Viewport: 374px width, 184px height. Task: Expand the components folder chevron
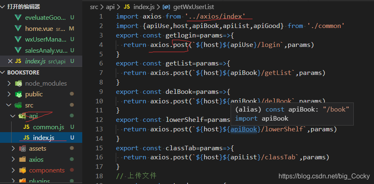13,170
